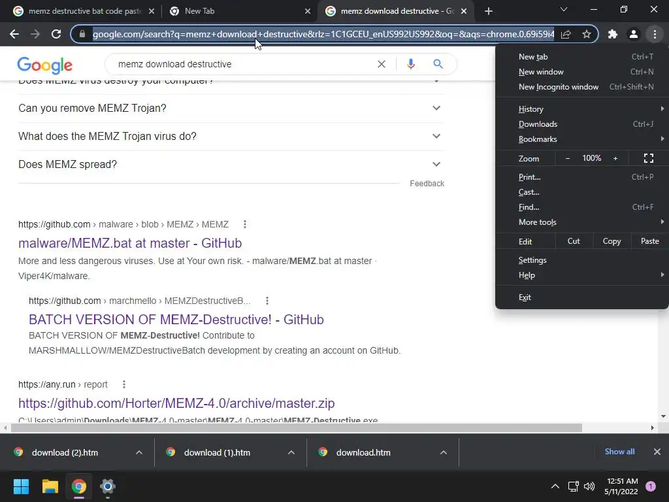This screenshot has height=502, width=669.
Task: Open Downloads from Chrome menu
Action: click(582, 124)
